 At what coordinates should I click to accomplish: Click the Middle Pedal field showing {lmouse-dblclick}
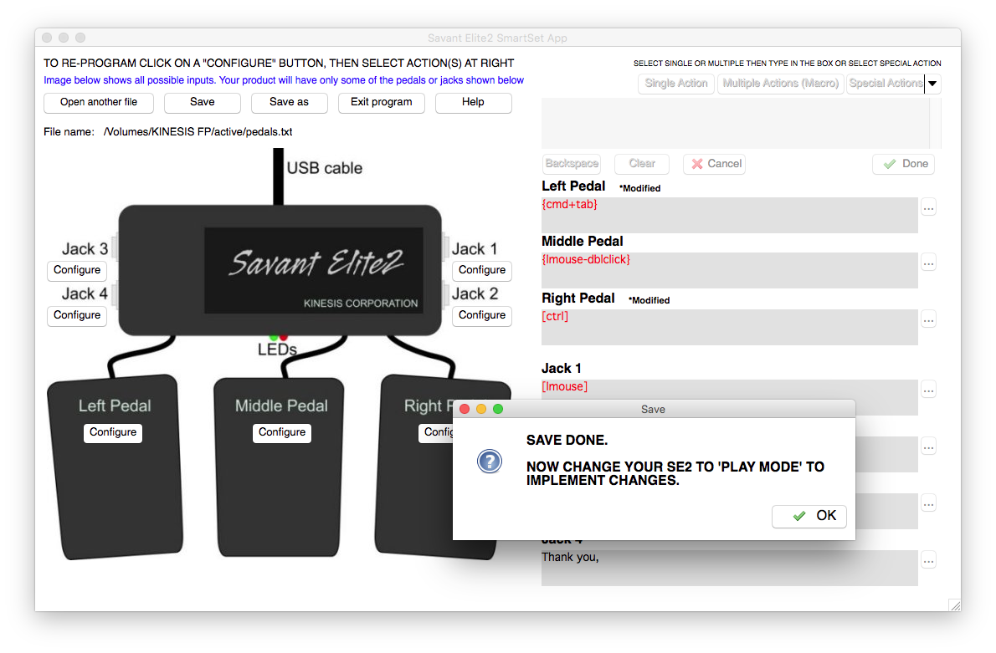[x=730, y=270]
